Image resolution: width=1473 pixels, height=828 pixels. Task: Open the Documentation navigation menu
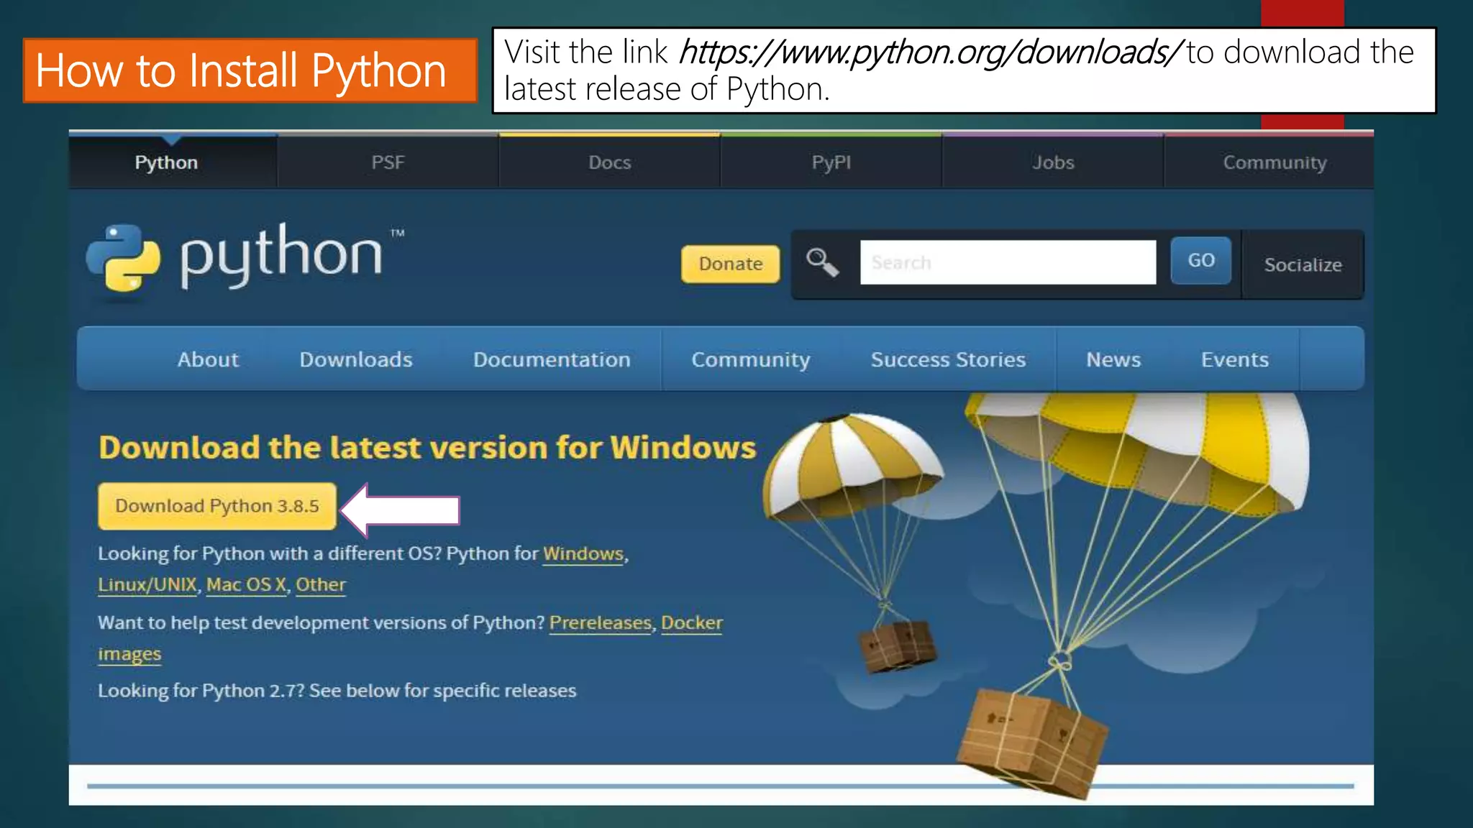[x=552, y=359]
